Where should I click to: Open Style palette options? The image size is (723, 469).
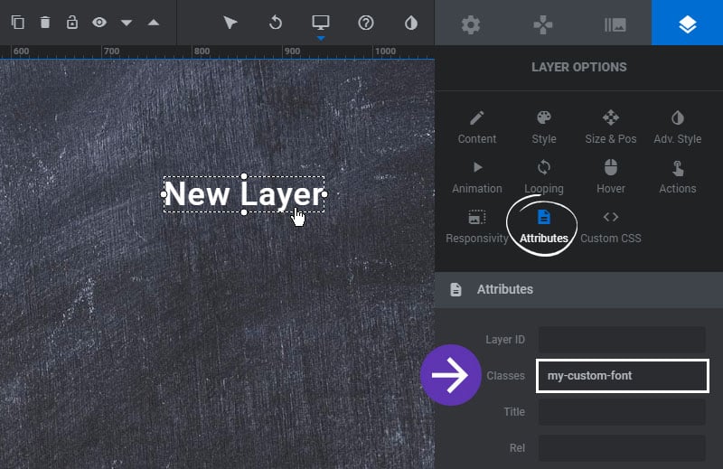(544, 127)
